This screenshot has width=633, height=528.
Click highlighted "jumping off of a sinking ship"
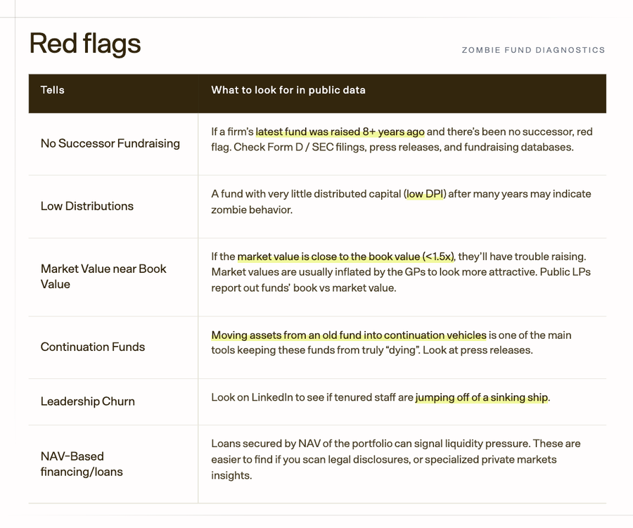pos(482,397)
